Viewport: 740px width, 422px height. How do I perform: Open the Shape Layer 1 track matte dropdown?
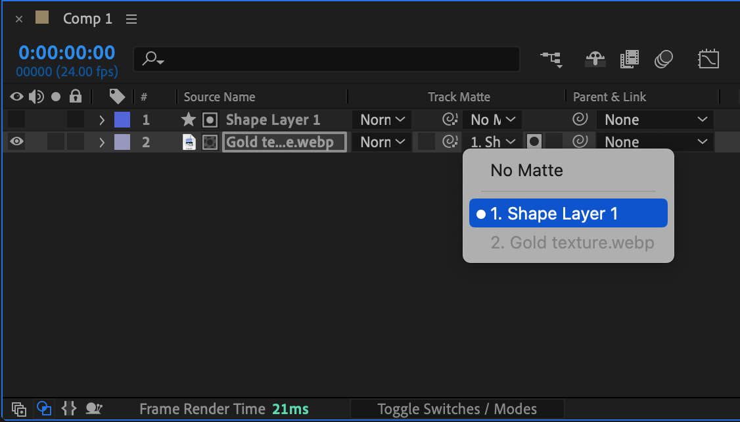[492, 120]
